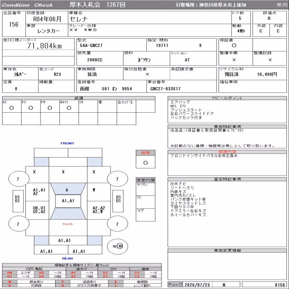Click the header title 厚木入札会 1267回

click(x=97, y=5)
